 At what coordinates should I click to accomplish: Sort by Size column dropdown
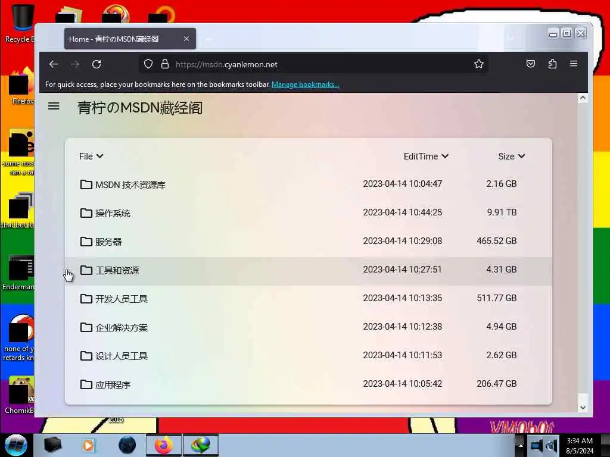(x=512, y=156)
